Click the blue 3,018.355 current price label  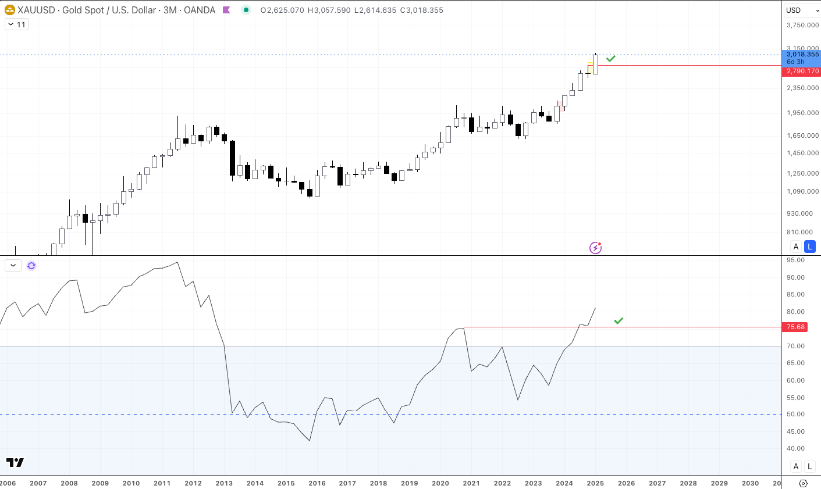coord(802,55)
